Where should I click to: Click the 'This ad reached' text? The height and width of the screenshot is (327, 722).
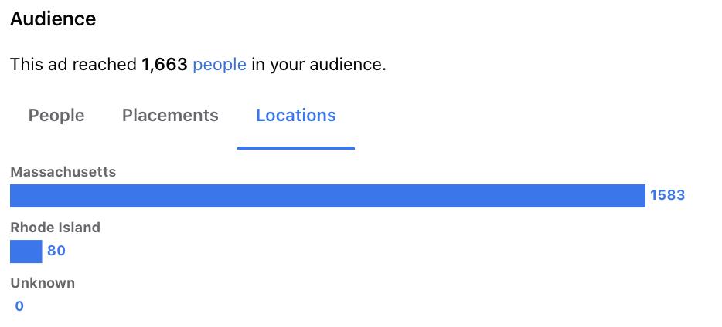coord(73,65)
